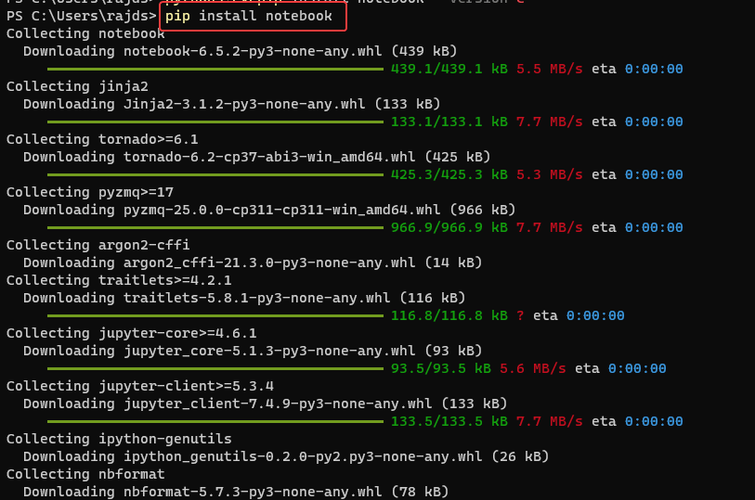This screenshot has width=755, height=500.
Task: Click 'Collecting pyzmq>=17' line
Action: [x=89, y=192]
